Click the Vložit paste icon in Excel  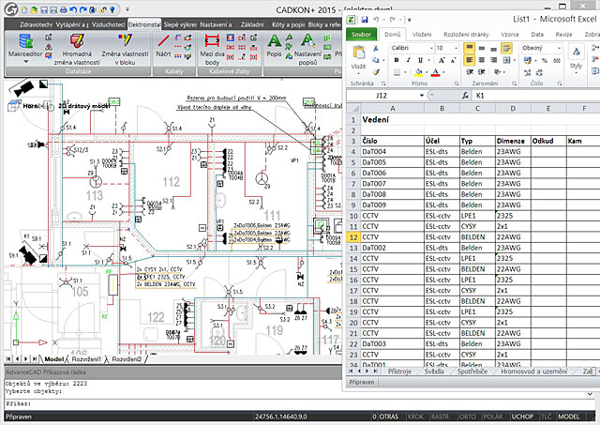point(358,53)
